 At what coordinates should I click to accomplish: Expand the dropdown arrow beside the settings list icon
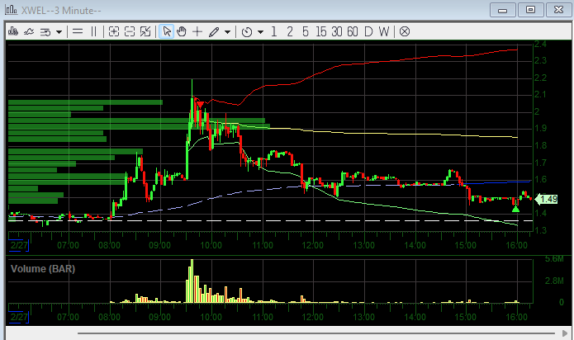59,32
